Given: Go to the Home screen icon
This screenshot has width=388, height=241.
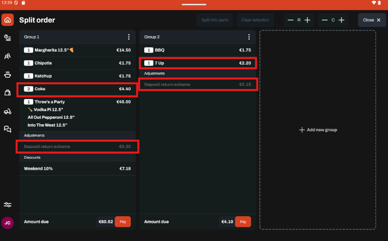Looking at the screenshot, I should [x=8, y=20].
